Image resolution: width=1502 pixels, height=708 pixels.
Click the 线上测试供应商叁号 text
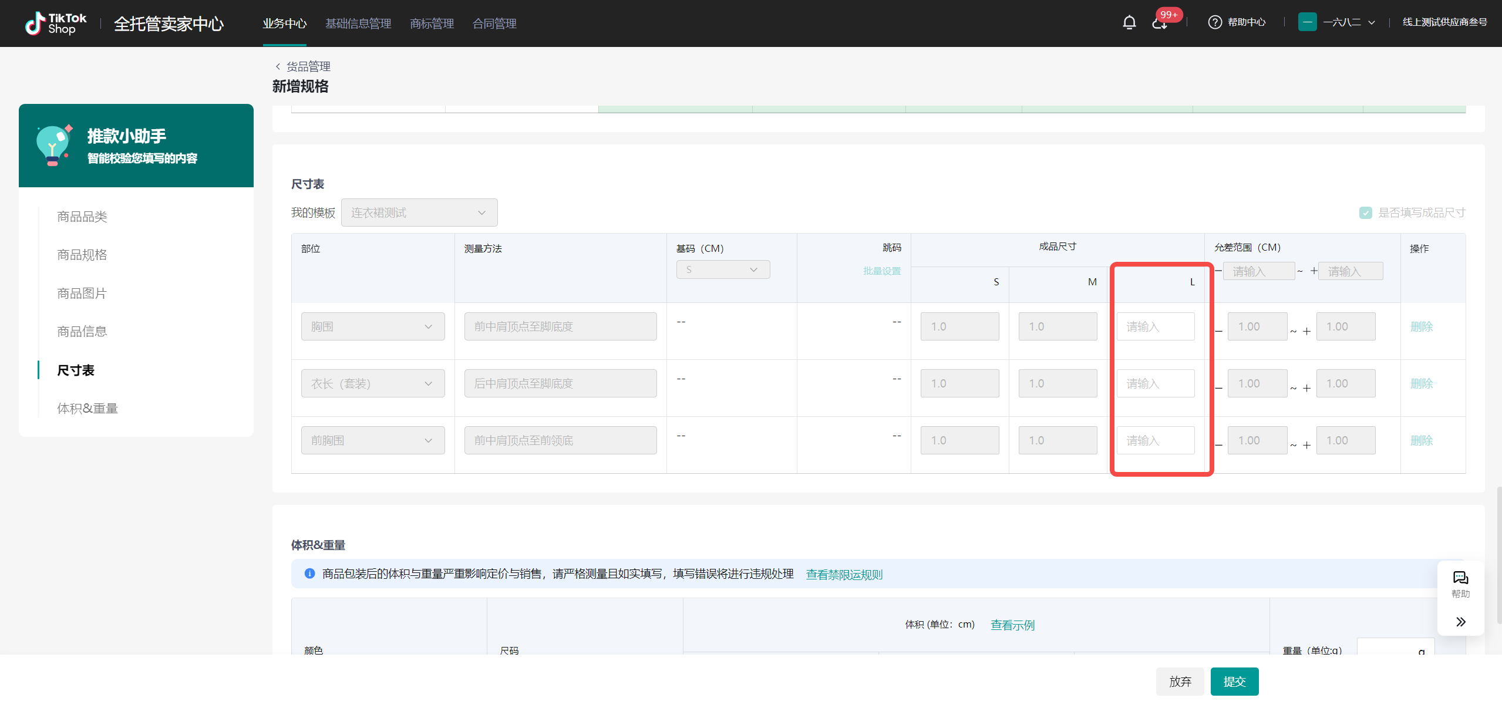[x=1444, y=22]
